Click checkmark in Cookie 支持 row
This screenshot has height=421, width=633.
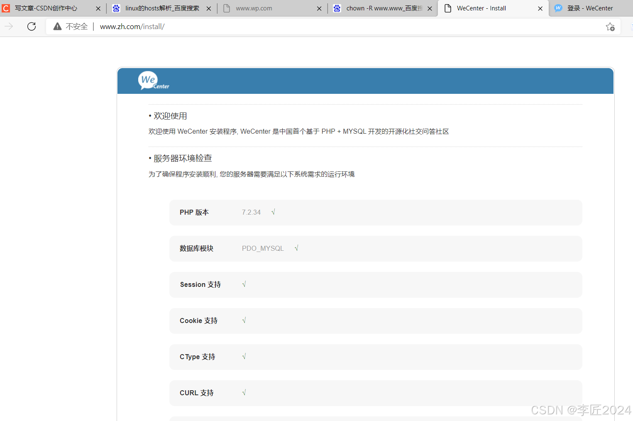pyautogui.click(x=244, y=321)
